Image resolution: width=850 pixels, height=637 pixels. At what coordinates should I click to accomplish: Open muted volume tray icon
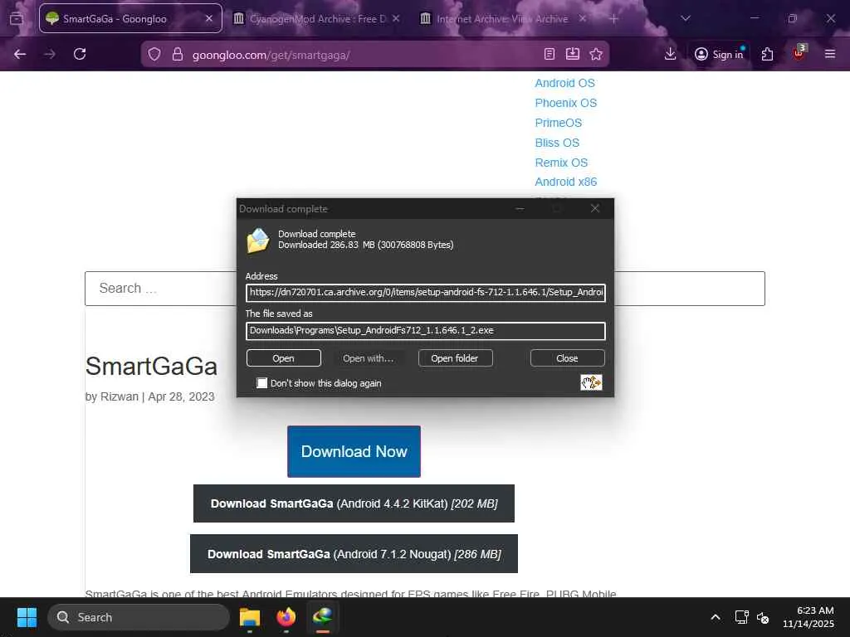pos(763,617)
